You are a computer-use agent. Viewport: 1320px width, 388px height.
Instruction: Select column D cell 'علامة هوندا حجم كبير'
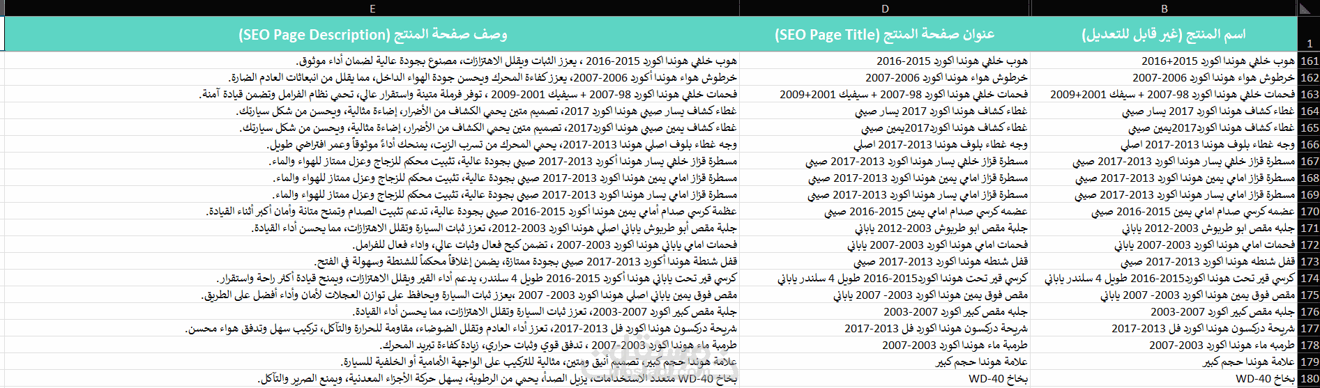(x=885, y=362)
